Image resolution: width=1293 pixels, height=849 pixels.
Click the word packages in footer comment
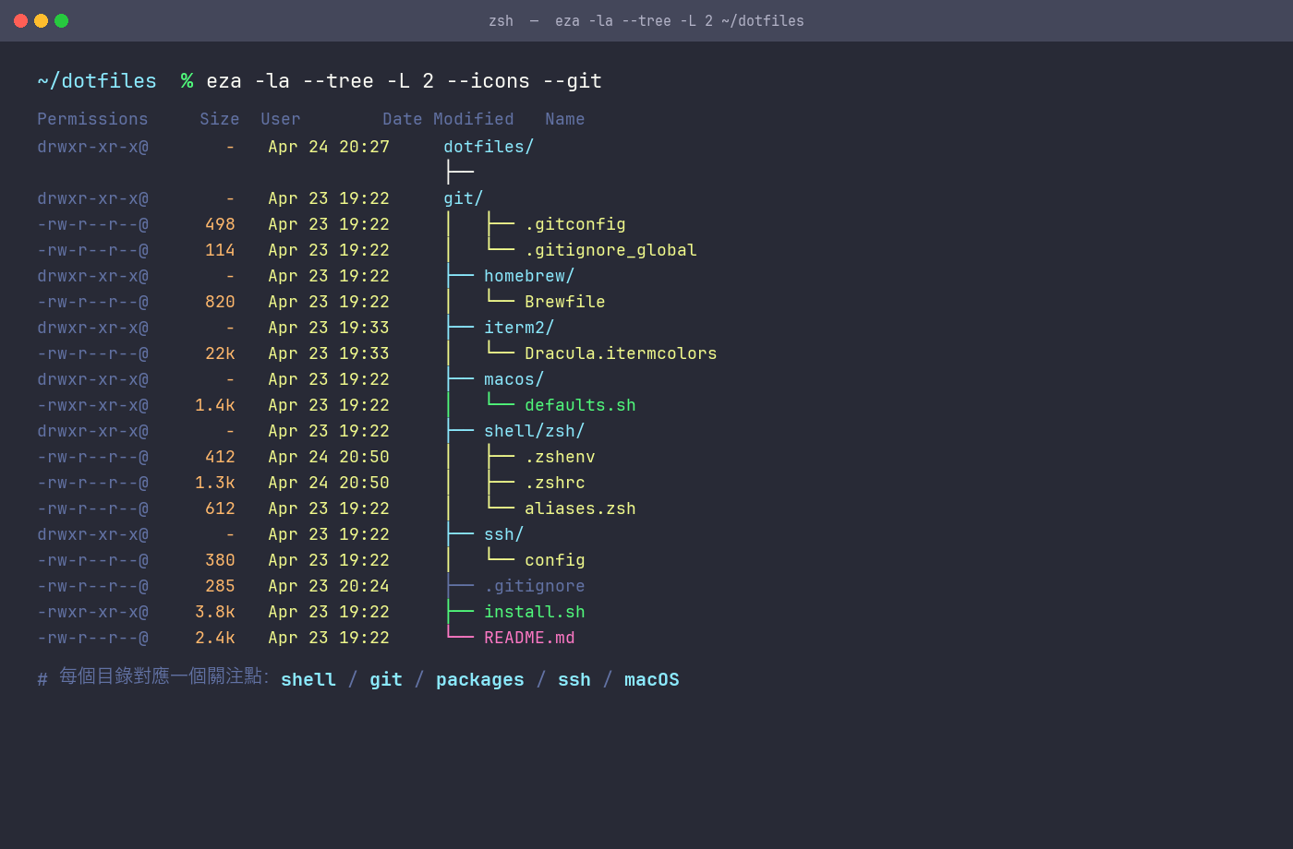(479, 679)
